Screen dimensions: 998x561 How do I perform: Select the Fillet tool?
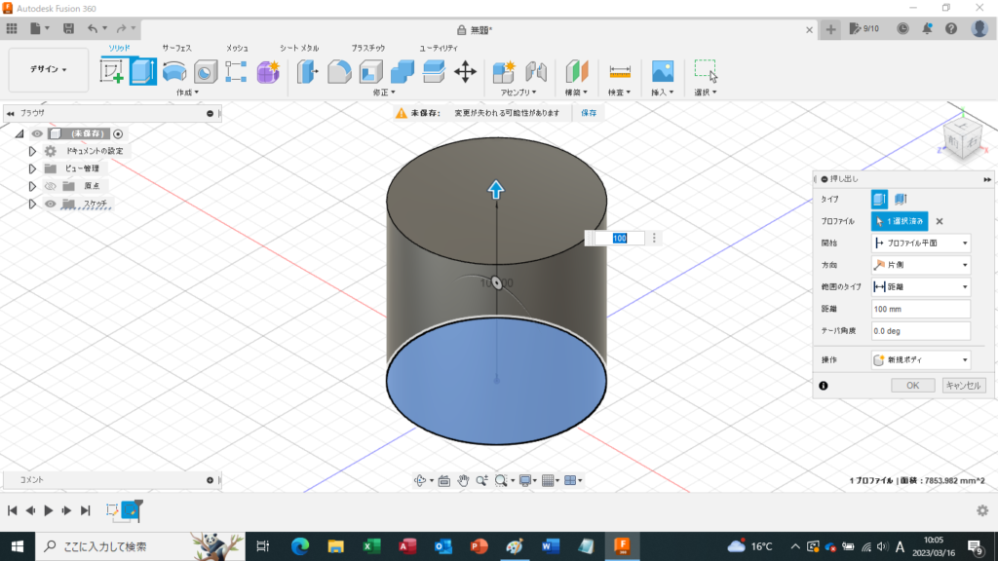[339, 71]
